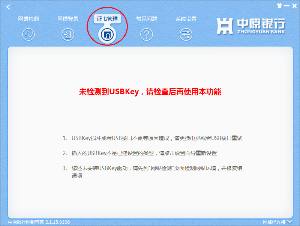Viewport: 300px width, 226px height.
Task: Click the skin (shirt) icon
Action: point(279,6)
